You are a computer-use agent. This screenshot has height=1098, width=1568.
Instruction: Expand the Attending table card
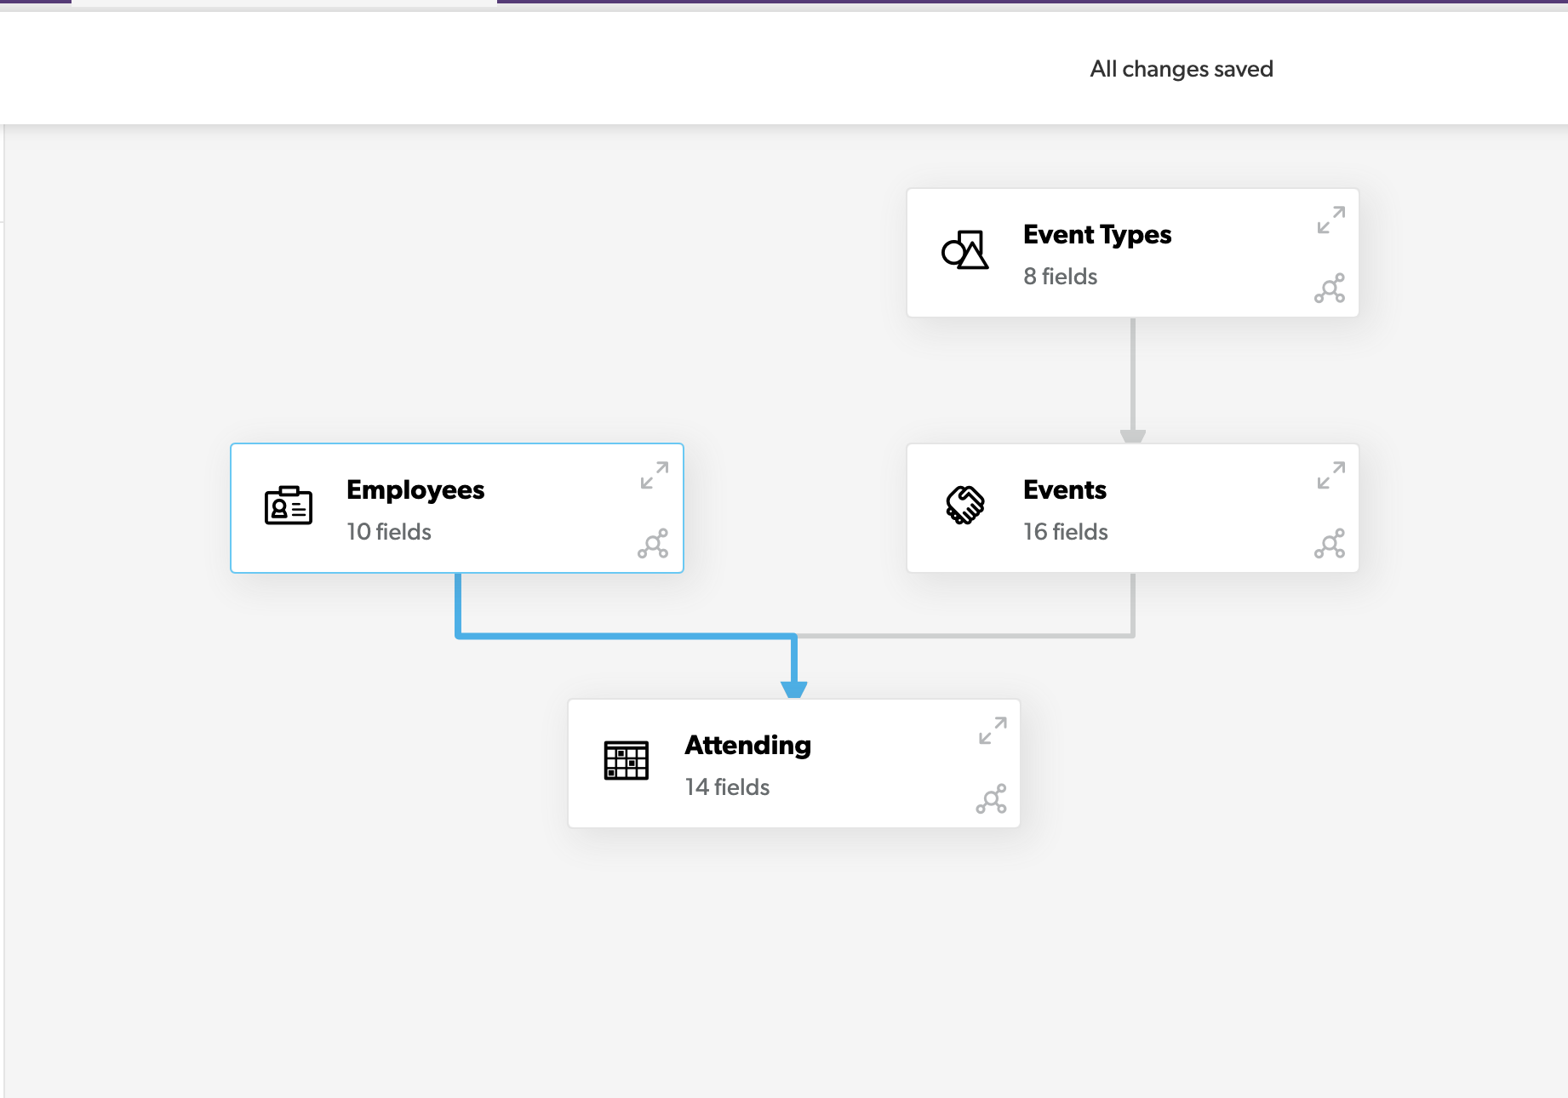[x=993, y=730]
